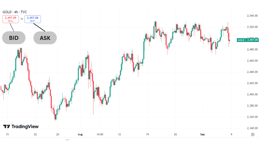The width and height of the screenshot is (260, 147).
Task: Click the red SELL price button
Action: coord(10,19)
